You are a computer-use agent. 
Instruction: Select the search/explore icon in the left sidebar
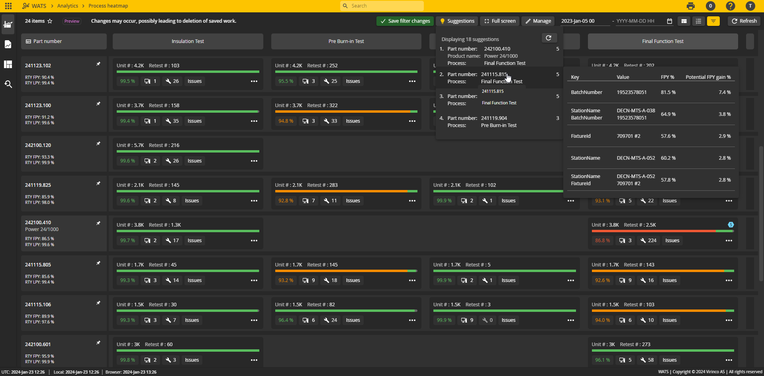point(8,84)
